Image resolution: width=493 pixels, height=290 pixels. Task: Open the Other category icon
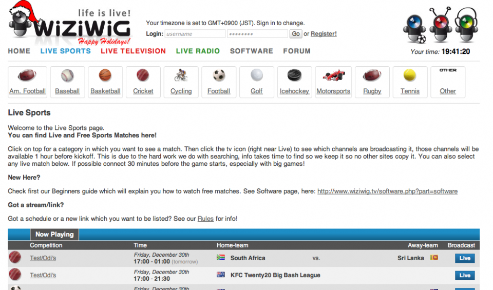pyautogui.click(x=448, y=70)
